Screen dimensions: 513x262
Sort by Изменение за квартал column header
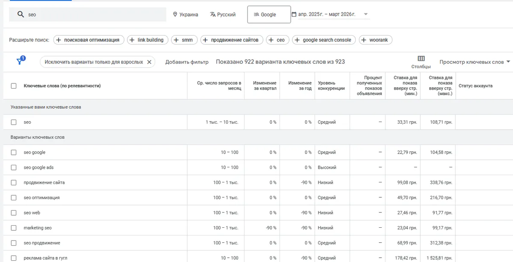click(x=265, y=86)
